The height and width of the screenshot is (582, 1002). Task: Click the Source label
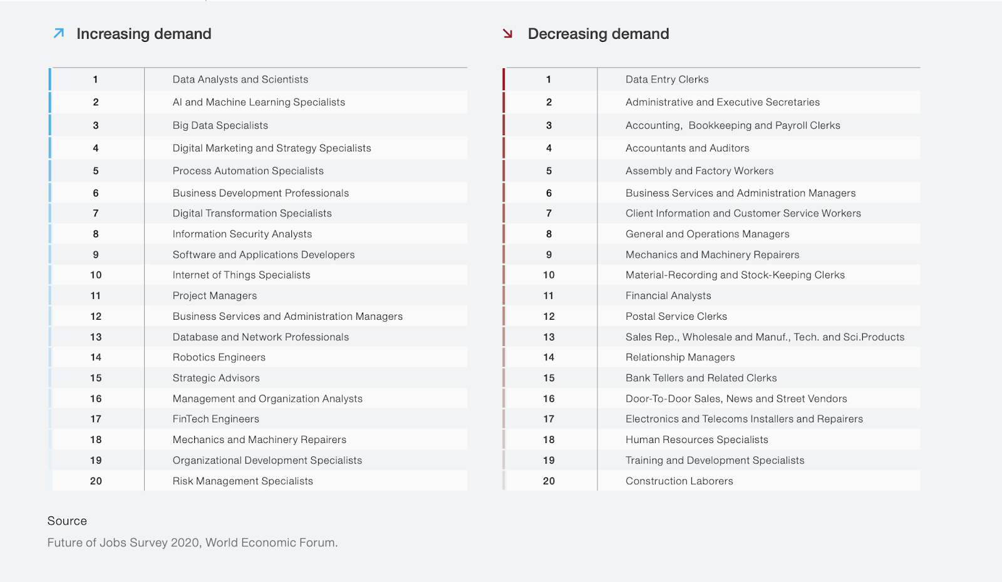(x=67, y=521)
